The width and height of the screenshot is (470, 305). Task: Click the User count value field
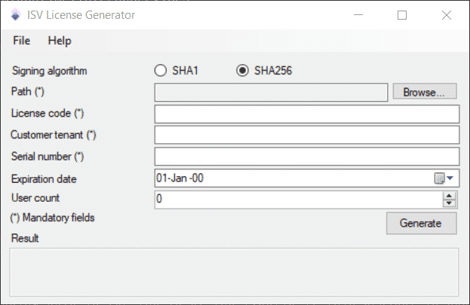299,200
